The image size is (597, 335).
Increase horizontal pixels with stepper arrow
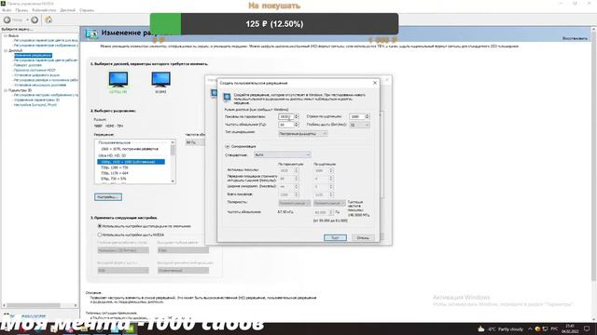pyautogui.click(x=297, y=115)
